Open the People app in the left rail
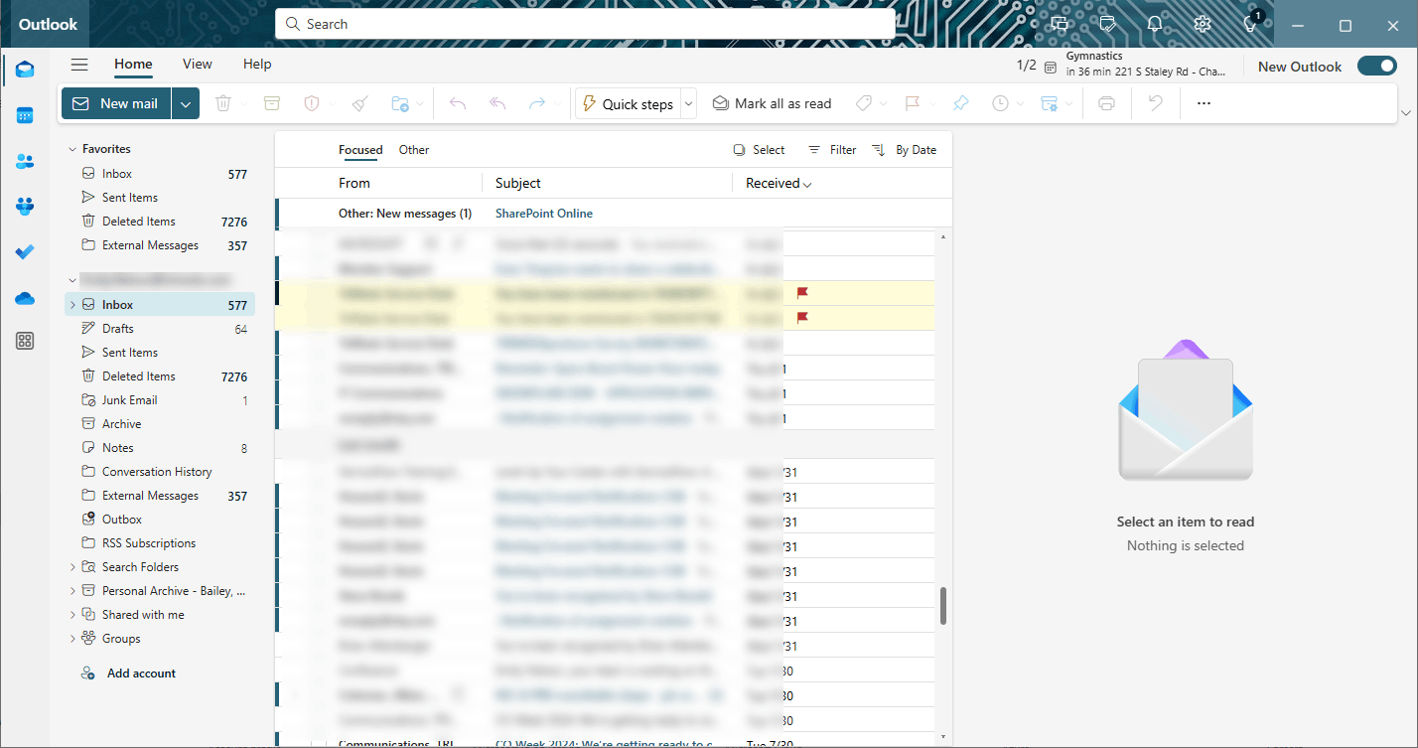This screenshot has height=748, width=1418. click(25, 161)
